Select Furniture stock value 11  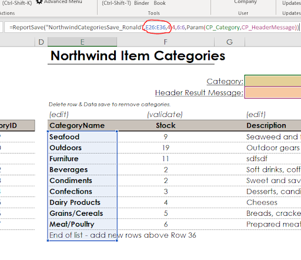coord(166,159)
